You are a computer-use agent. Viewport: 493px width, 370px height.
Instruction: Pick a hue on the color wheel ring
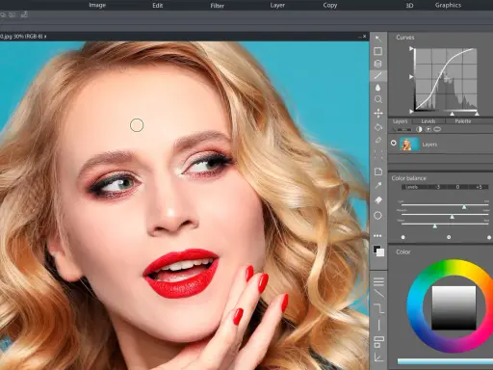coord(415,305)
